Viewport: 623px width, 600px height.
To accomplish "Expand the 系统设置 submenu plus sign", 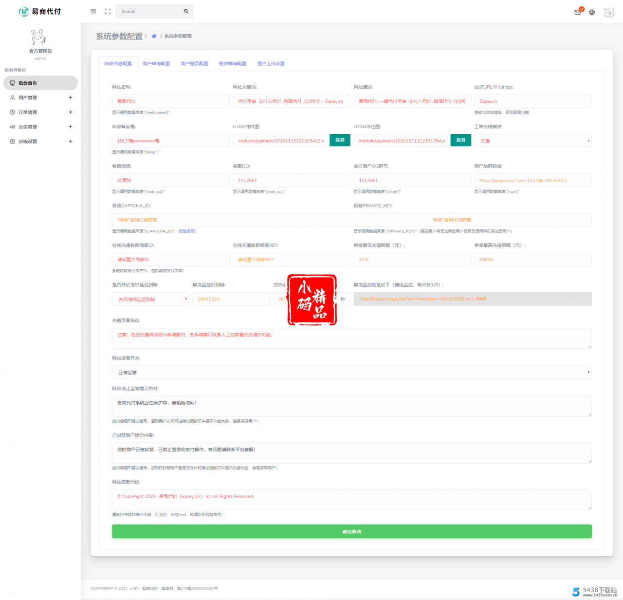I will [71, 142].
